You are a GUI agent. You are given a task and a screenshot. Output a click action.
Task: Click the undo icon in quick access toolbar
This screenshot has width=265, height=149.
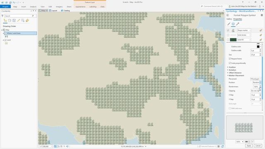click(14, 2)
